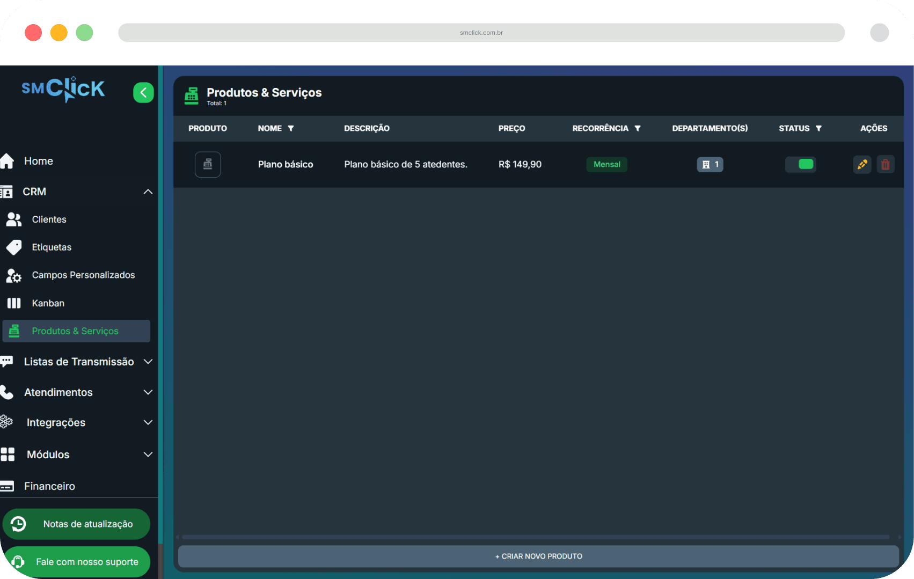Collapse the CRM menu section
Viewport: 914px width, 579px height.
(x=148, y=192)
